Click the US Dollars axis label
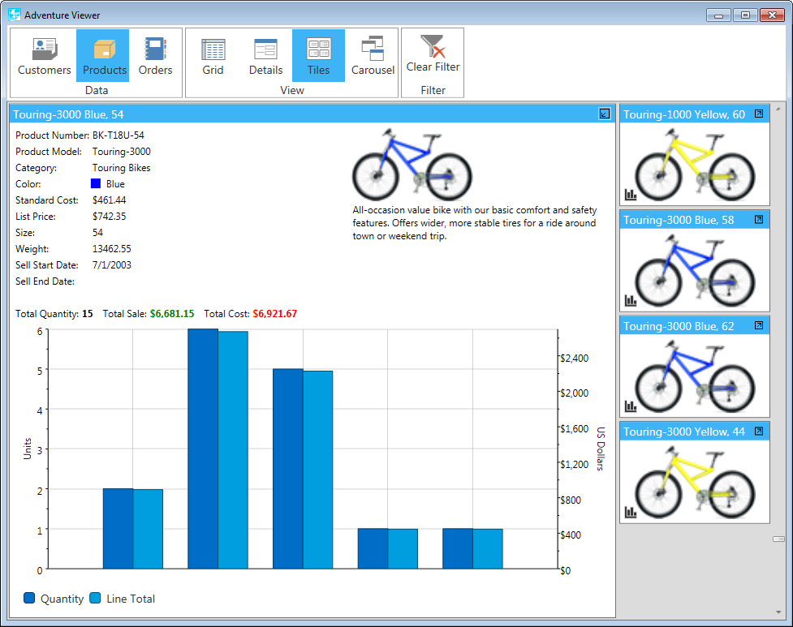793x627 pixels. 601,449
